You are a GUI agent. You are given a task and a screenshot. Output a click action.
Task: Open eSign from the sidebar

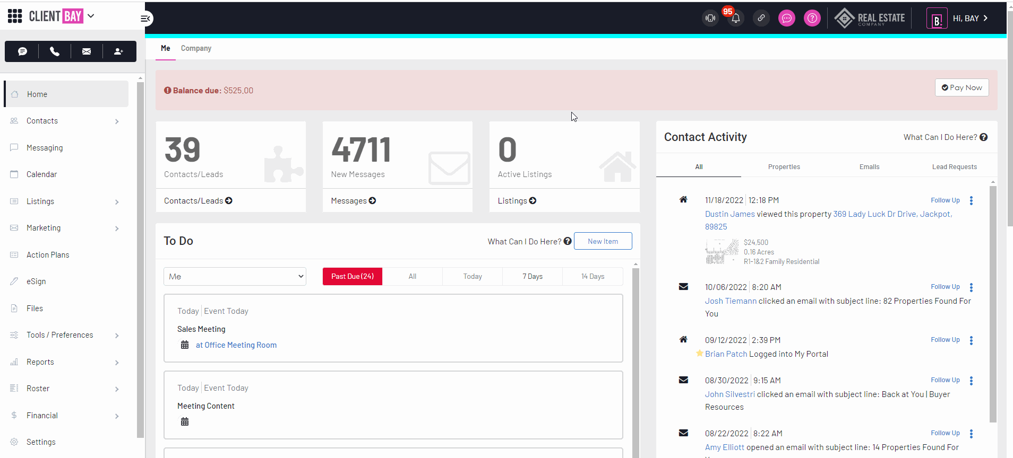tap(36, 281)
